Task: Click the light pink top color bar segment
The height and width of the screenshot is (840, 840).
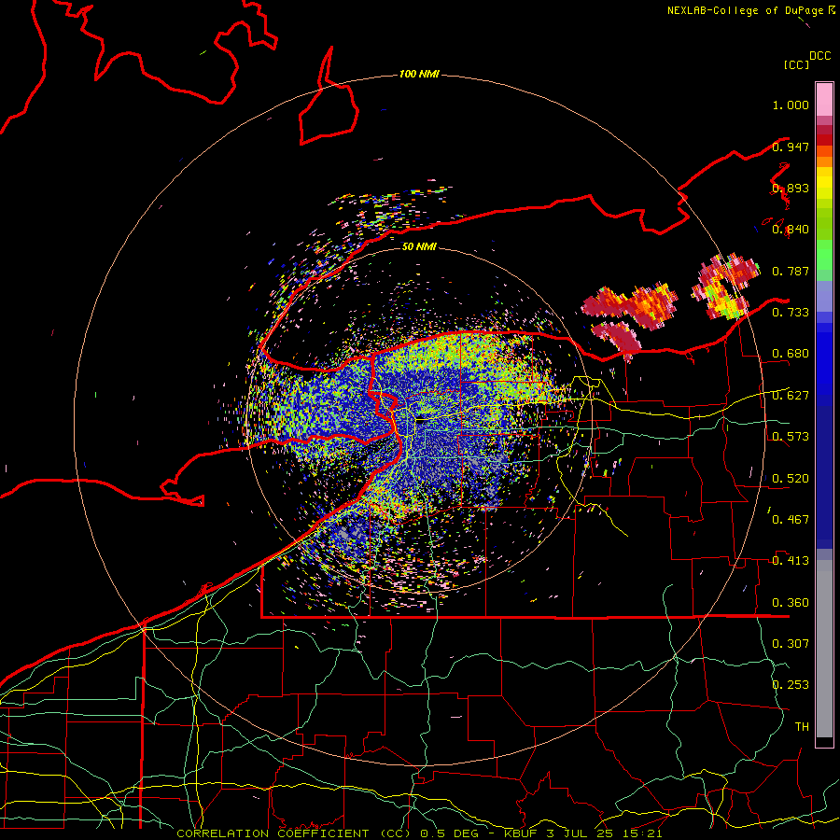Action: pyautogui.click(x=824, y=99)
